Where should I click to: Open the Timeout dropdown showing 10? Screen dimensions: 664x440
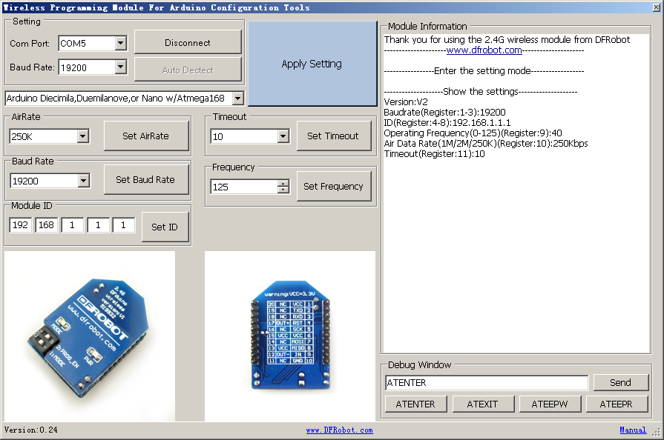tap(283, 136)
